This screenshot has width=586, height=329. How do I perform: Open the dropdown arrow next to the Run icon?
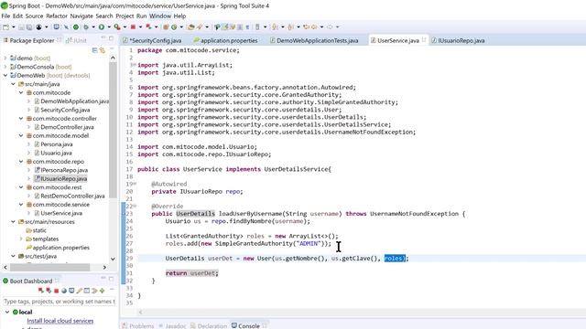(109, 27)
